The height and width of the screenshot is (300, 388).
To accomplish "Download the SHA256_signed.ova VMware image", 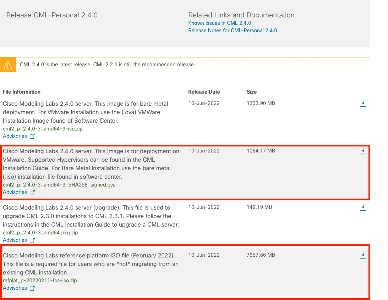I will click(x=363, y=151).
